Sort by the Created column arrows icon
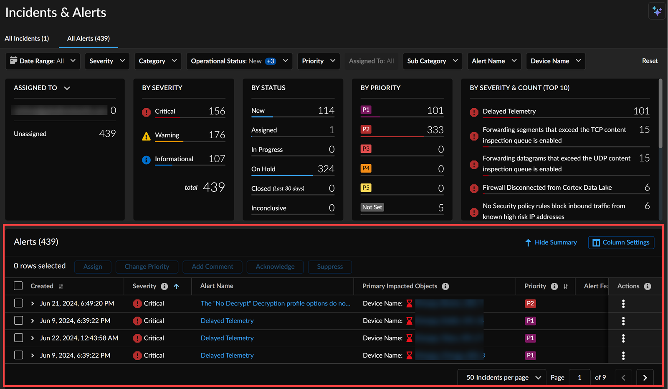 point(61,286)
